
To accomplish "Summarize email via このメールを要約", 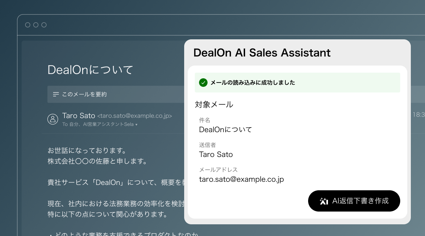I will click(84, 94).
